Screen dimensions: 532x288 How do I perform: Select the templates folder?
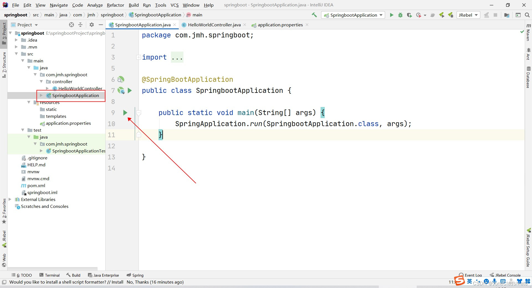pos(56,116)
